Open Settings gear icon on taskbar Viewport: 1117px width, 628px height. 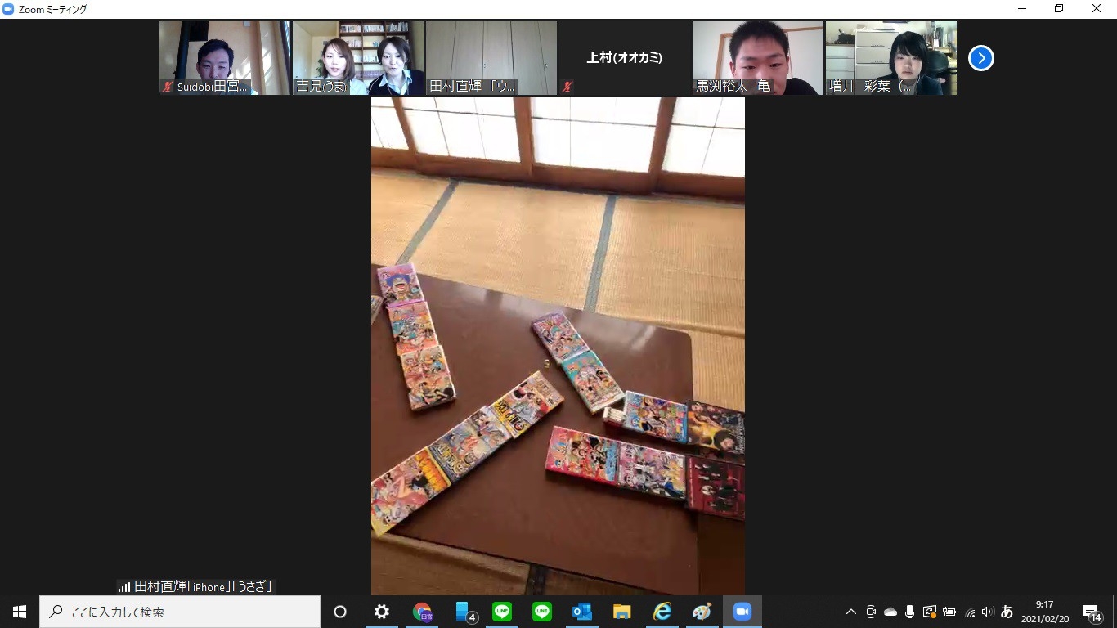click(x=381, y=612)
